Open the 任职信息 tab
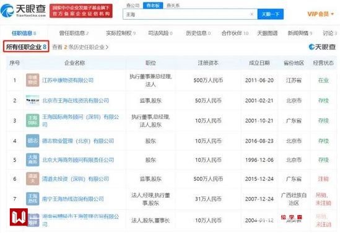Image resolution: width=340 pixels, height=233 pixels. 24,33
